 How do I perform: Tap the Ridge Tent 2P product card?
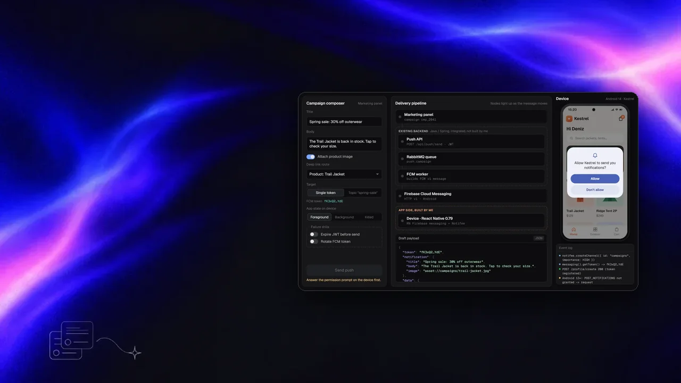pos(610,207)
